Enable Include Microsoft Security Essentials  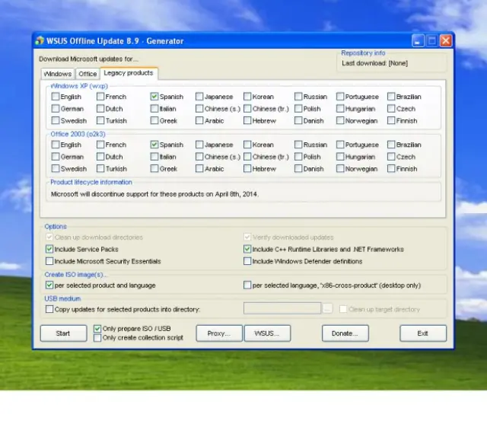point(49,261)
